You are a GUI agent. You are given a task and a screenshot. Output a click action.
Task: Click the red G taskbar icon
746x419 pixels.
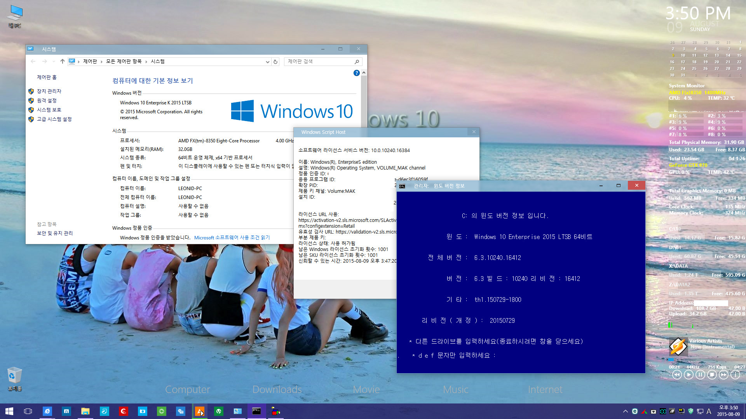coord(124,411)
